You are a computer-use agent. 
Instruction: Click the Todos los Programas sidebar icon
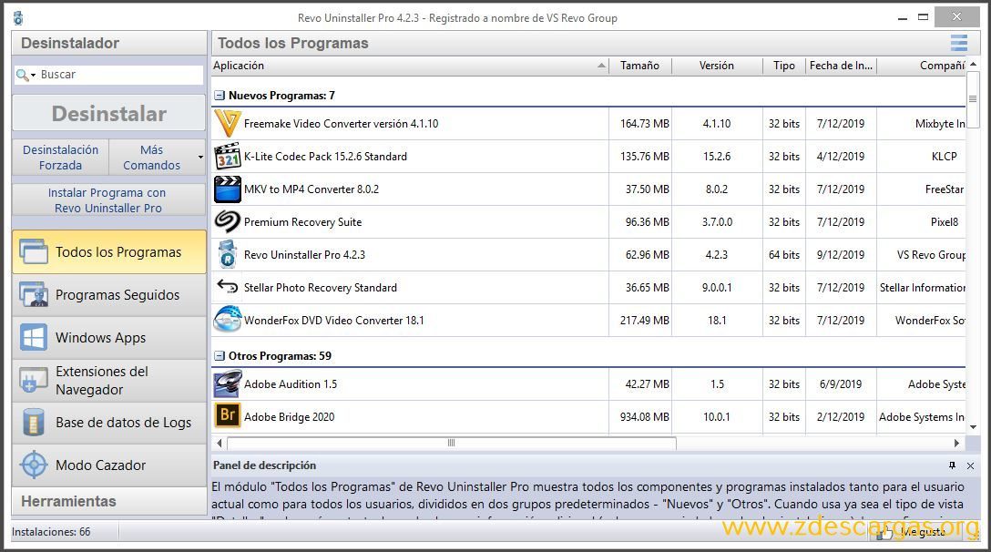tap(33, 251)
